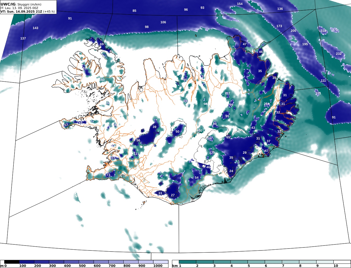351x268 pixels.
Task: Click the visibility value 173 in the northeast band
Action: tap(279, 26)
